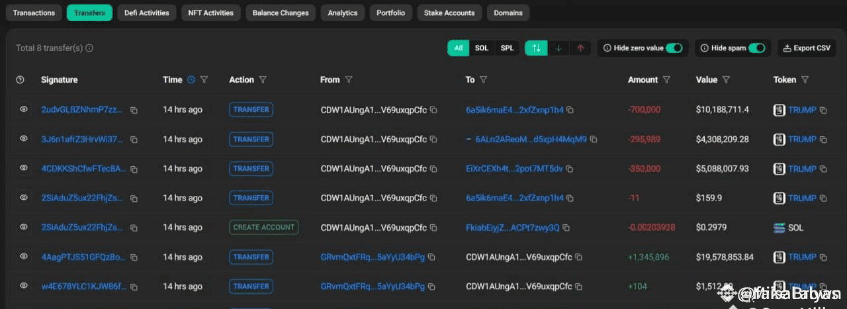Click the CREATE ACCOUNT action badge
Screen dimensions: 847x309
pyautogui.click(x=264, y=227)
